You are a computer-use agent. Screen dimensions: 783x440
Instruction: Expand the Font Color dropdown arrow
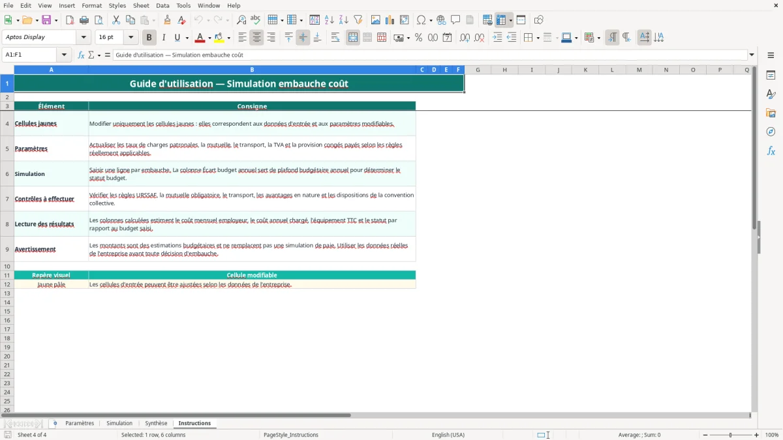pos(209,38)
